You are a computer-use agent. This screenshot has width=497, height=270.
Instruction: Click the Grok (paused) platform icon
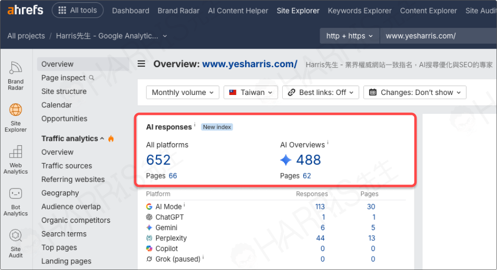click(149, 259)
